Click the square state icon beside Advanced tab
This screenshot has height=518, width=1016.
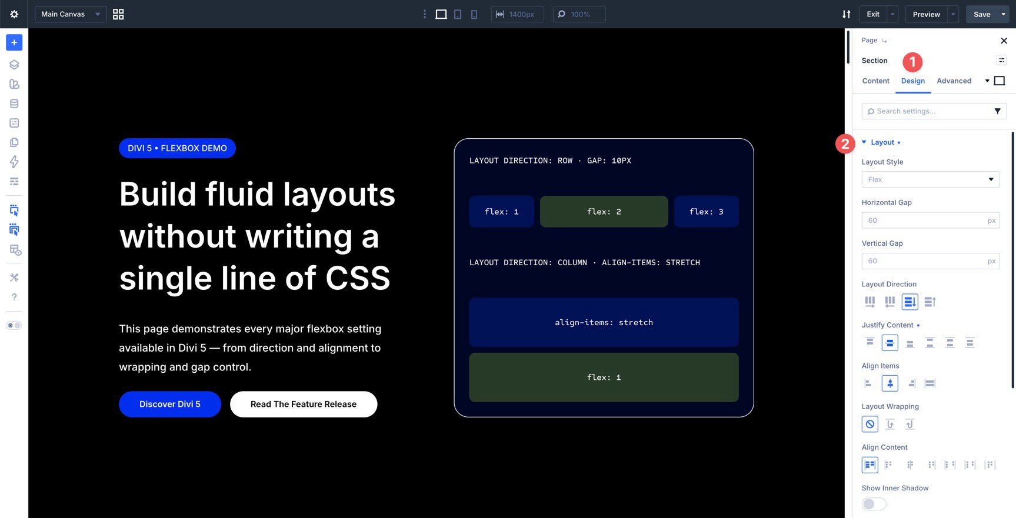tap(999, 81)
